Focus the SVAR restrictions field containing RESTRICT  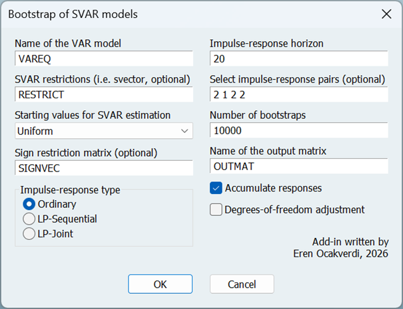103,95
